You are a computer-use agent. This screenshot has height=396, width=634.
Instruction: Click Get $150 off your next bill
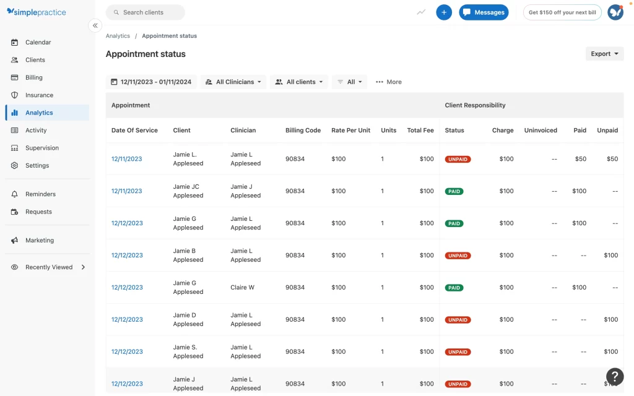pyautogui.click(x=562, y=12)
